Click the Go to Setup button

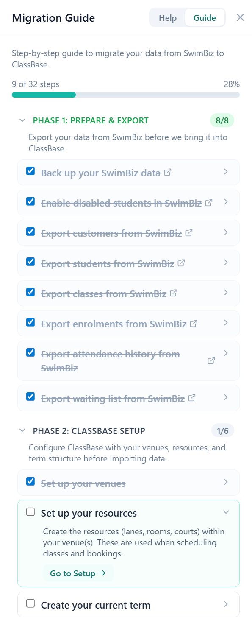(x=78, y=573)
